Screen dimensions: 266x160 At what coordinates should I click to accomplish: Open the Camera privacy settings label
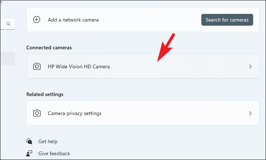coord(75,113)
